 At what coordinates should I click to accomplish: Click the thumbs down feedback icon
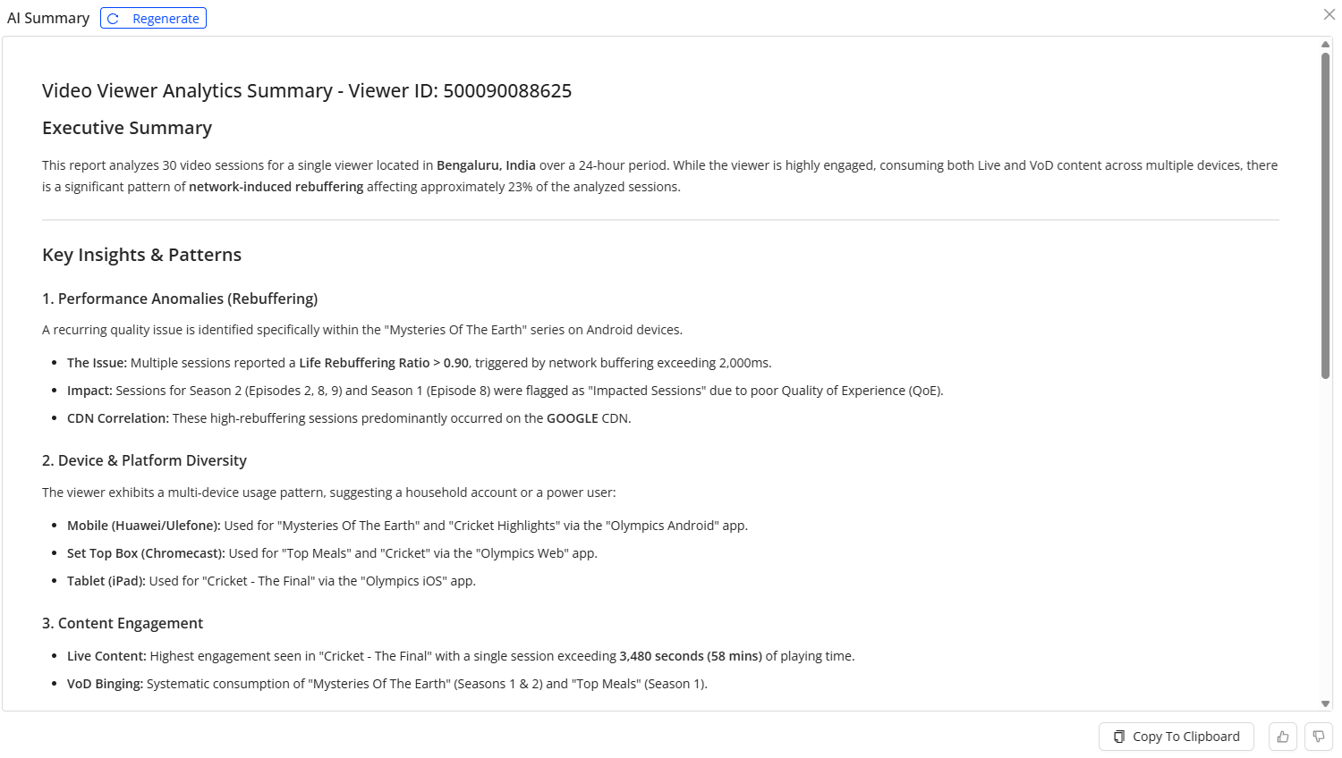1319,737
